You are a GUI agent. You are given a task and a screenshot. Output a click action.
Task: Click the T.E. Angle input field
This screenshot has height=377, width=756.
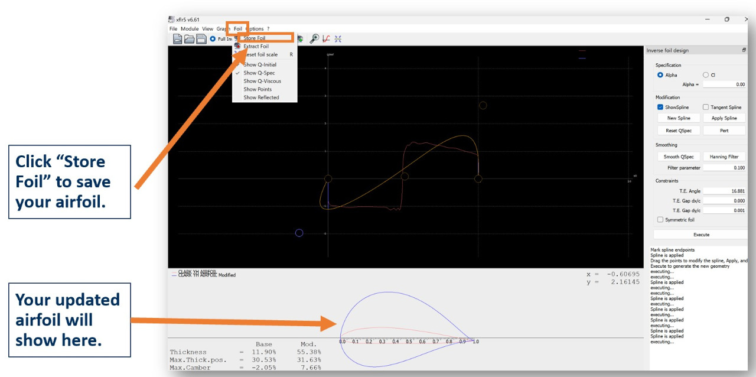(x=725, y=191)
